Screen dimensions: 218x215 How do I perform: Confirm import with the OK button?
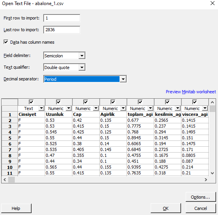[x=165, y=208]
